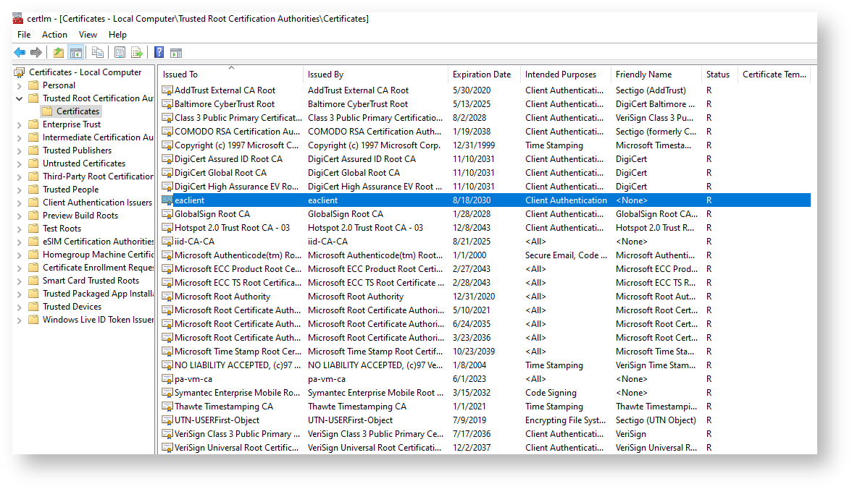
Task: Click the pa-vm-ca certificate icon
Action: [x=167, y=379]
